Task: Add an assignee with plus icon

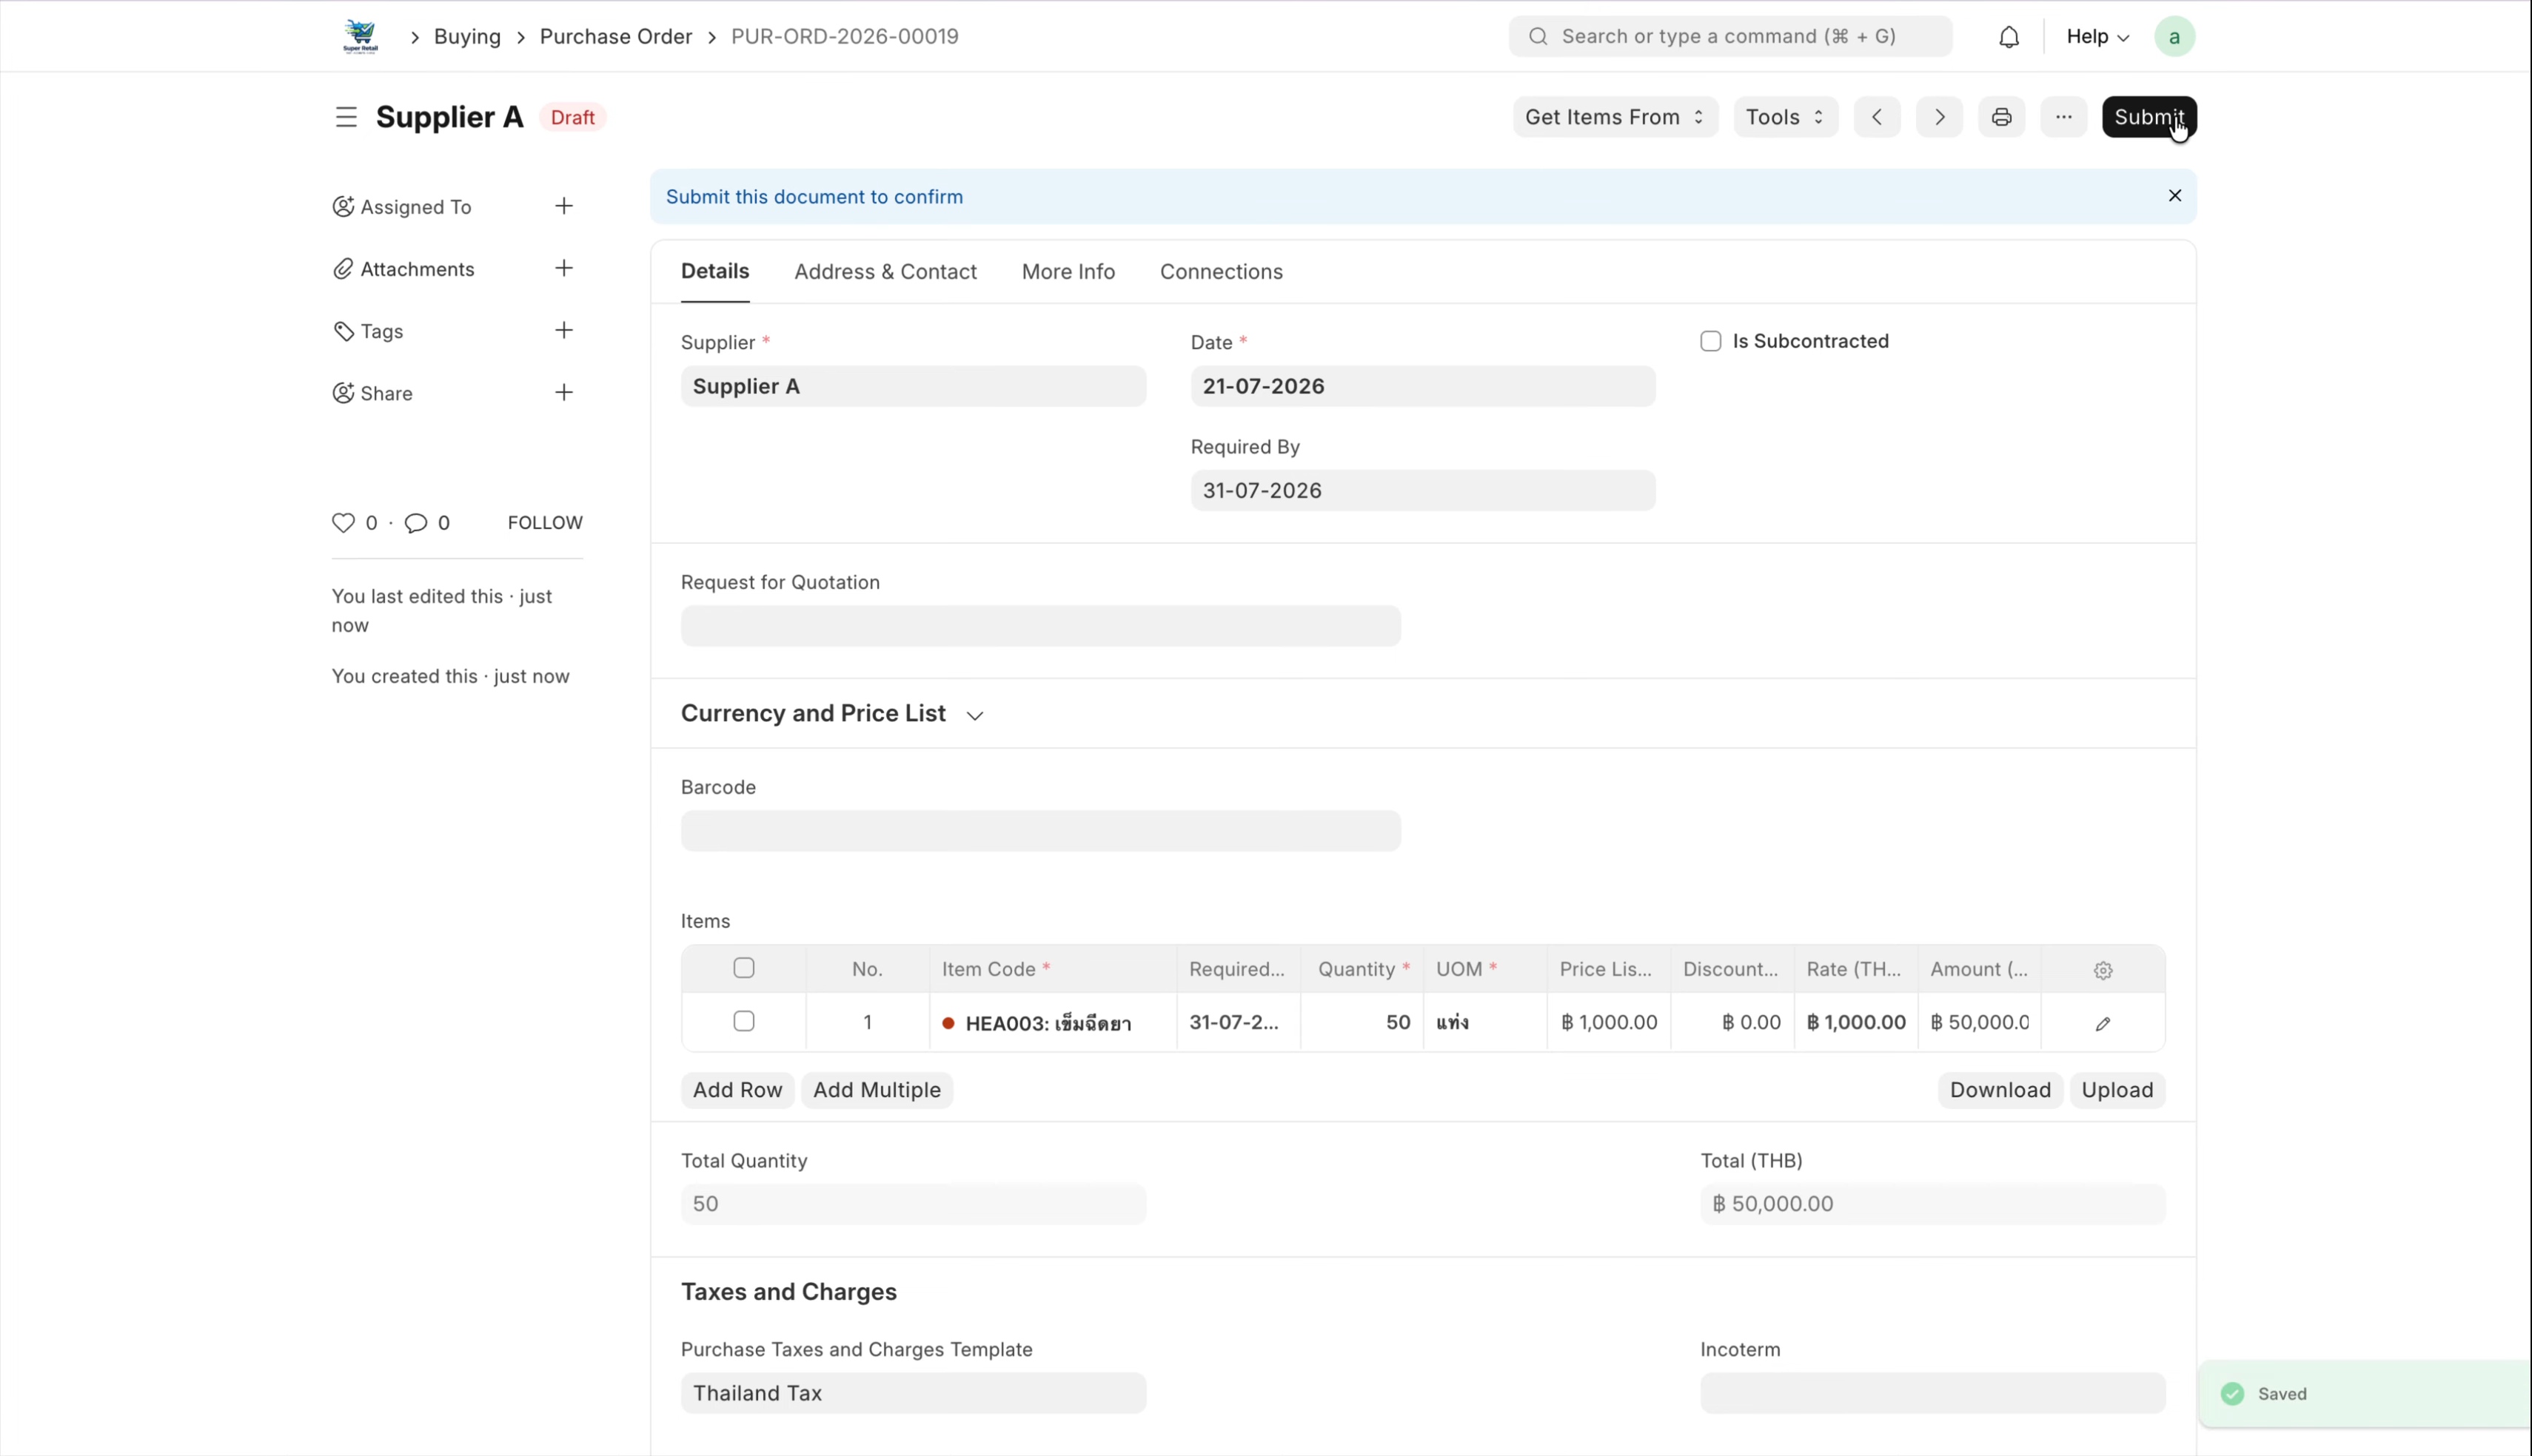Action: (564, 206)
